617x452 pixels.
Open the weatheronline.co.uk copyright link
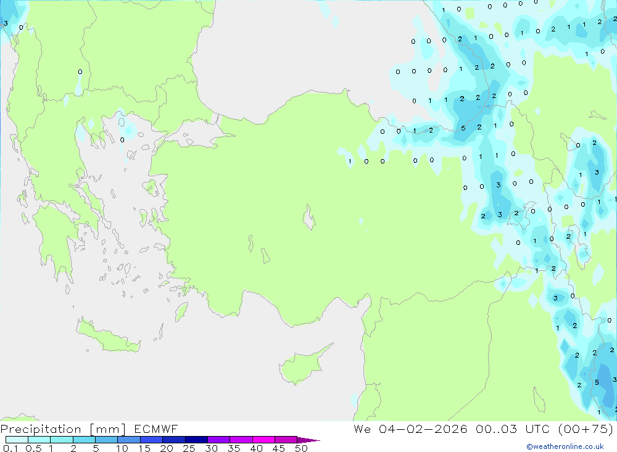click(x=565, y=446)
